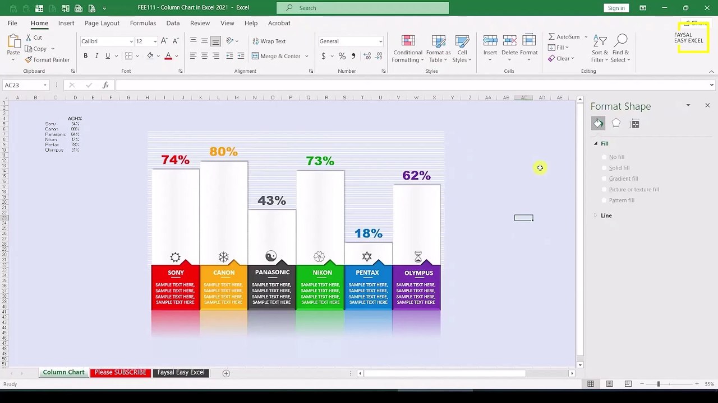718x403 pixels.
Task: Open the Fill Color swatch
Action: [150, 56]
